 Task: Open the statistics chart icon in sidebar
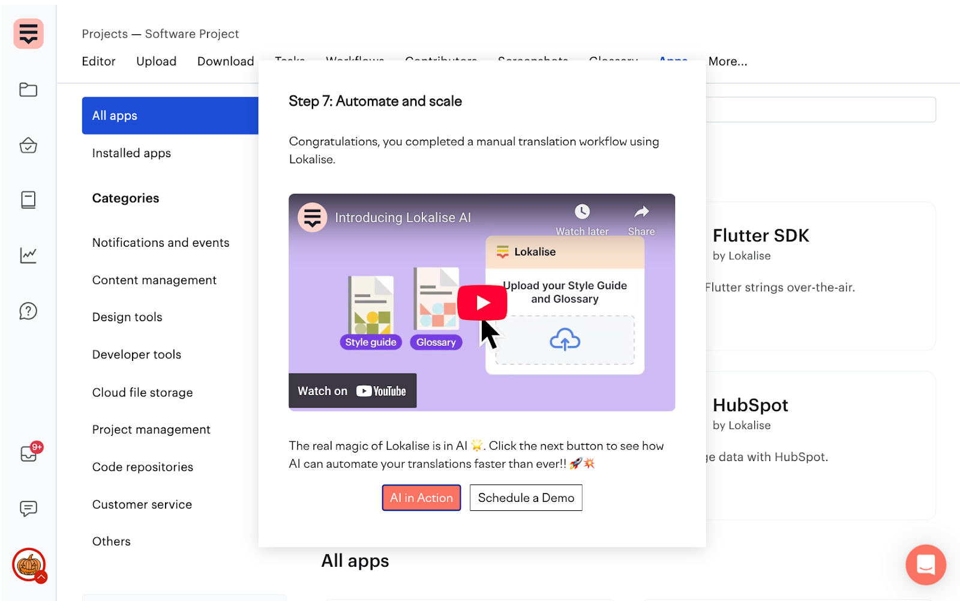[28, 255]
